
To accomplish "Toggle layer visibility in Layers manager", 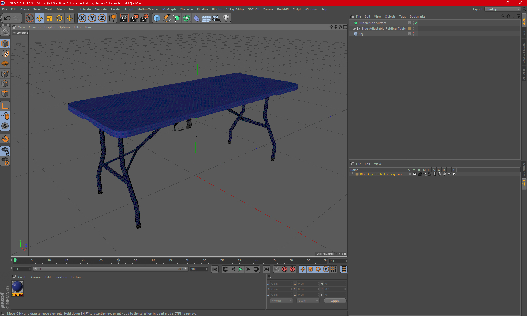I will (x=415, y=174).
